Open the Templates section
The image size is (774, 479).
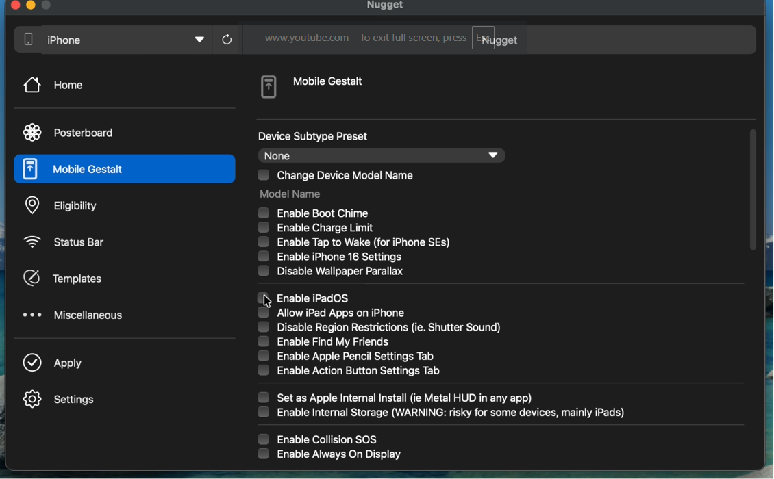tap(77, 279)
